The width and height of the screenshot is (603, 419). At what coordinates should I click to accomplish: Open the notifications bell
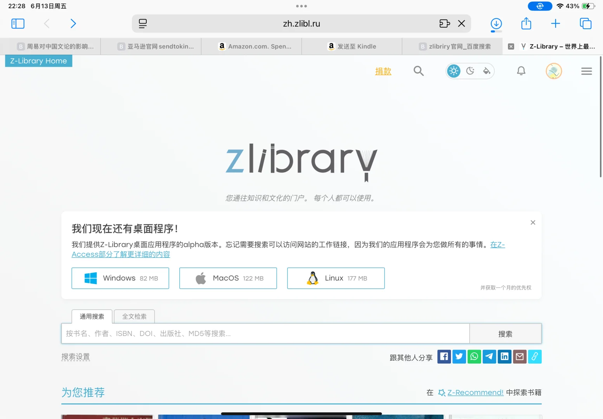click(x=521, y=71)
